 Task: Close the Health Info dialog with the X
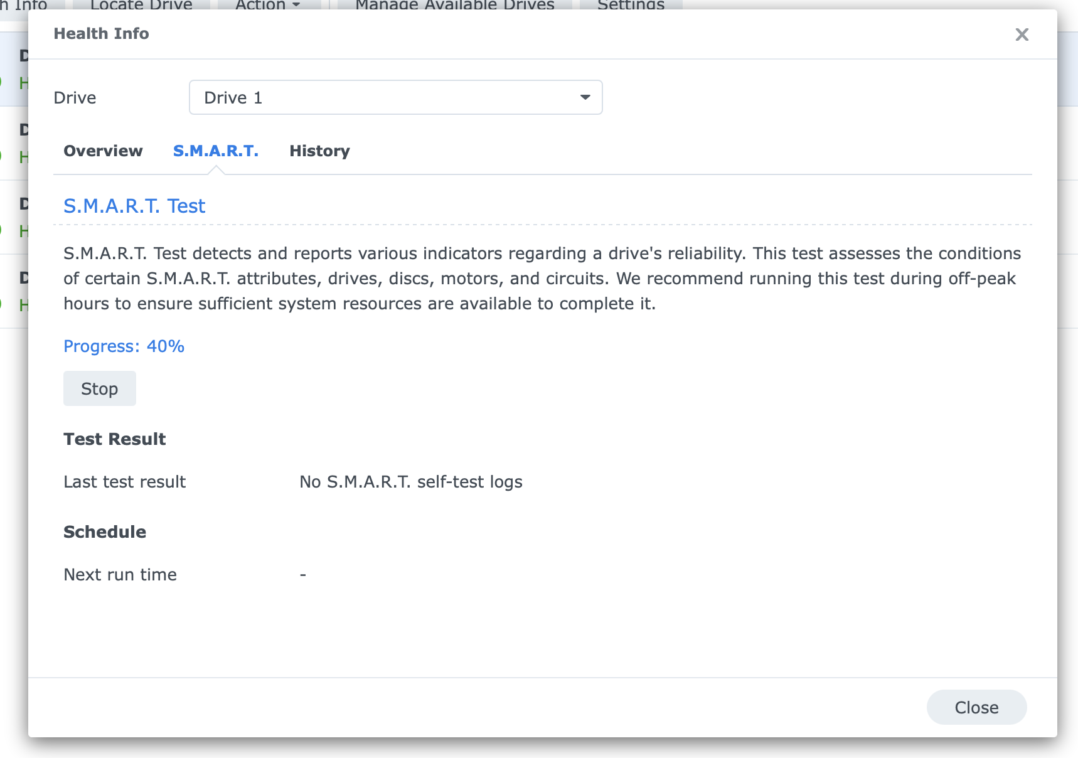tap(1022, 35)
